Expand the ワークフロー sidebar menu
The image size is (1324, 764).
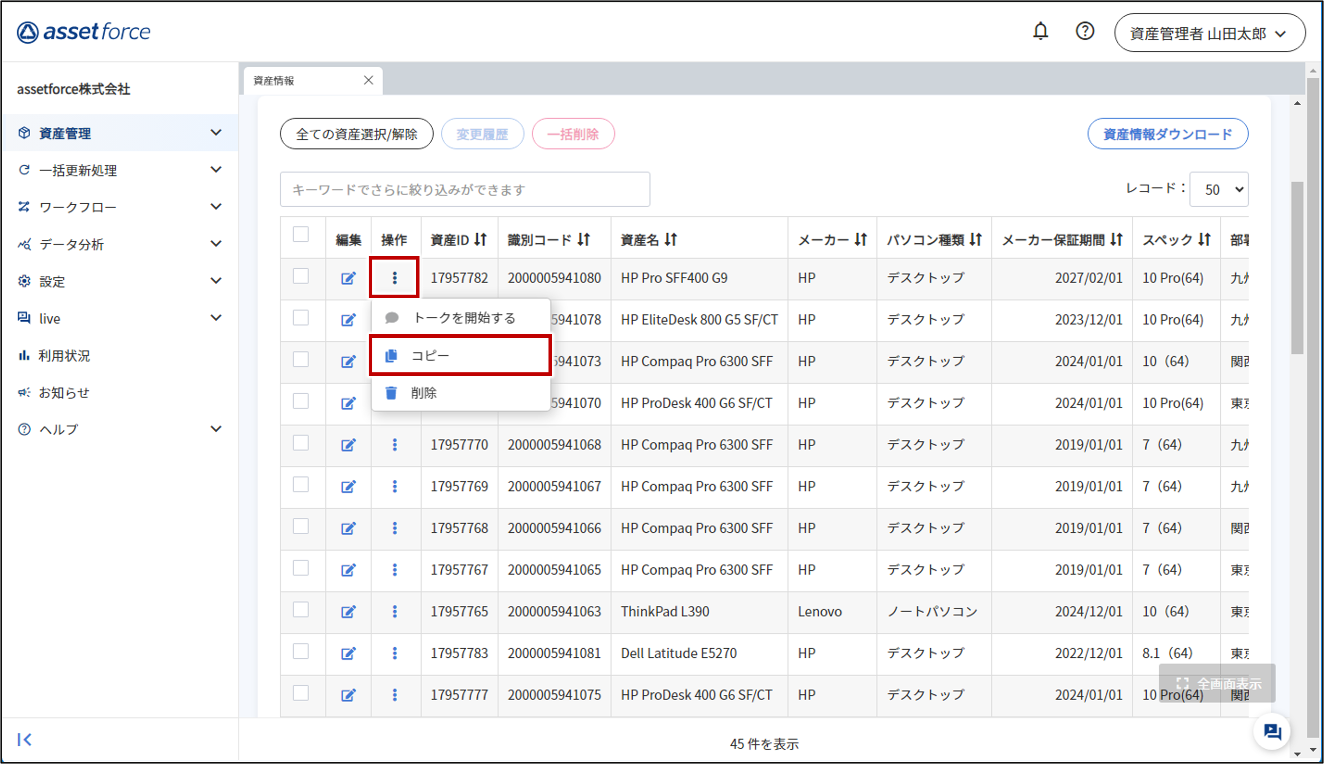[119, 207]
